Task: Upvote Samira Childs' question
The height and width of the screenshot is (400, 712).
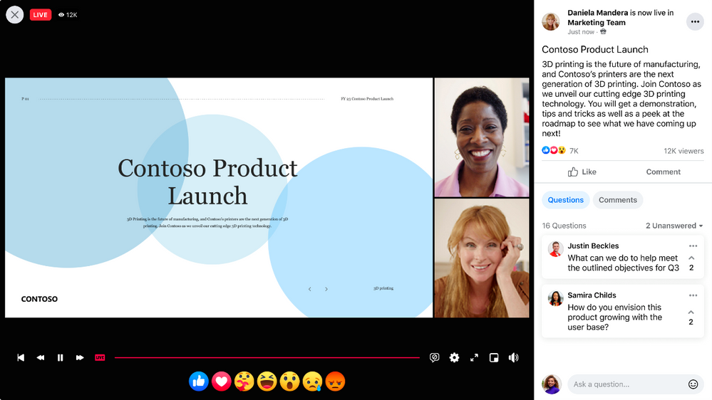Action: point(691,312)
